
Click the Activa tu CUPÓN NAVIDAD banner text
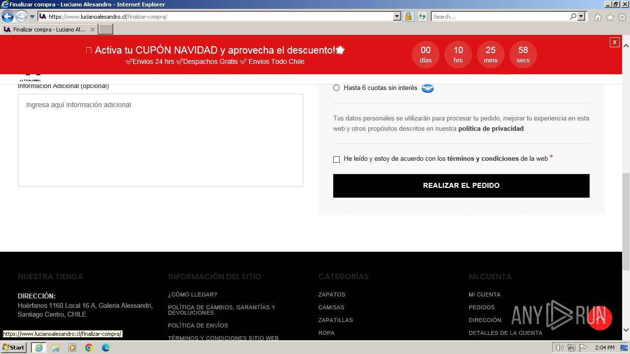coord(215,50)
